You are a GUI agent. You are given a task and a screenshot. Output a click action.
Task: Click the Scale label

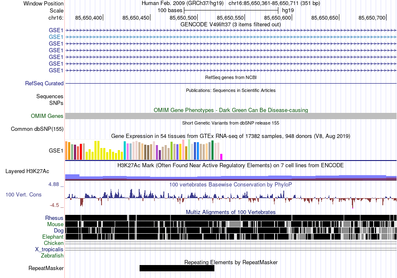tap(56, 10)
